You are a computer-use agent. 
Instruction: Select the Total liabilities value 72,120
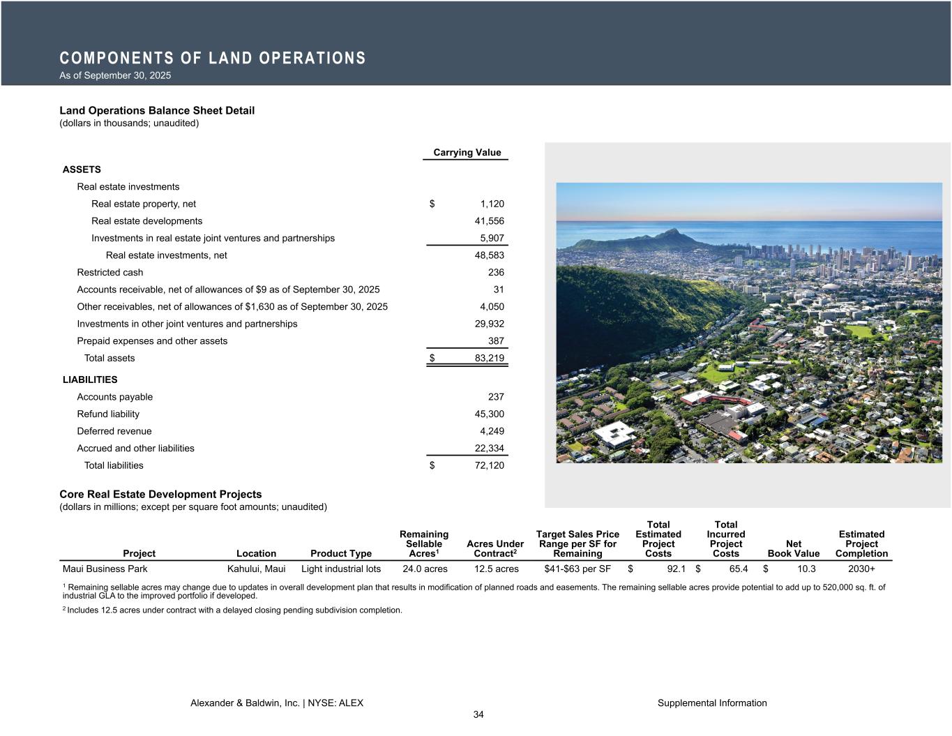pyautogui.click(x=489, y=465)
